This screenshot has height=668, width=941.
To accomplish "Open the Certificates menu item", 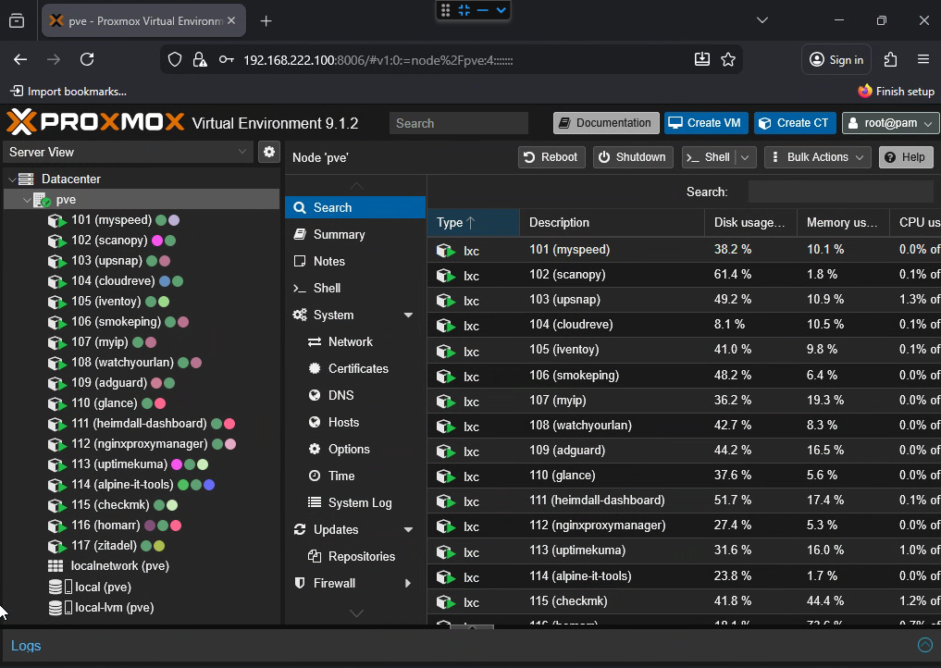I will tap(355, 368).
